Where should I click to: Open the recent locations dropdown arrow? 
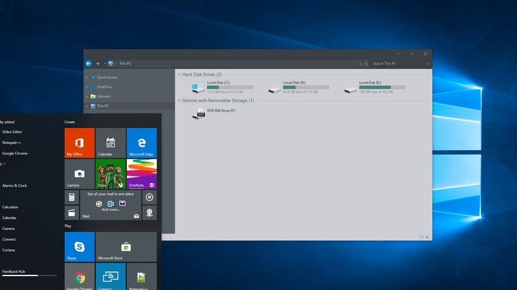(x=105, y=63)
